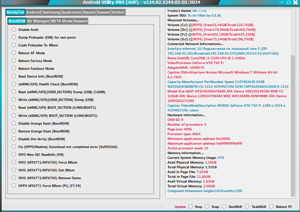Select Disable Orange State [BootROM]
This screenshot has width=300, height=212.
point(14,124)
